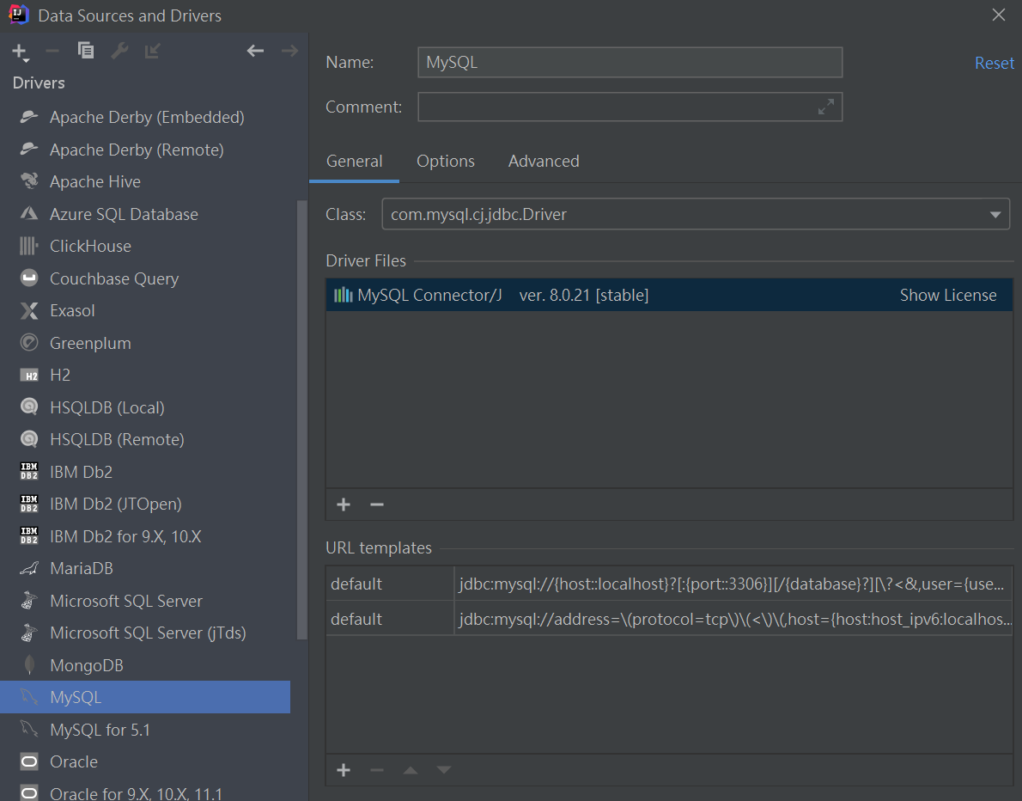
Task: Switch to the General tab
Action: [x=354, y=161]
